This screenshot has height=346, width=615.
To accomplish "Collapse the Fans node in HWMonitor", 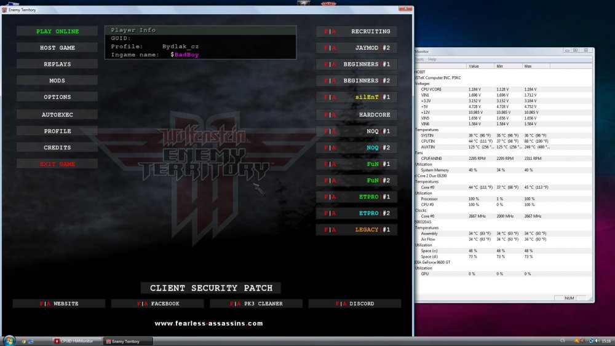I will point(419,153).
